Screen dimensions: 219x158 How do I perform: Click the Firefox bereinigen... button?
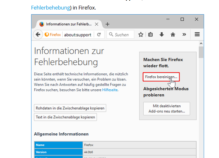[161, 77]
